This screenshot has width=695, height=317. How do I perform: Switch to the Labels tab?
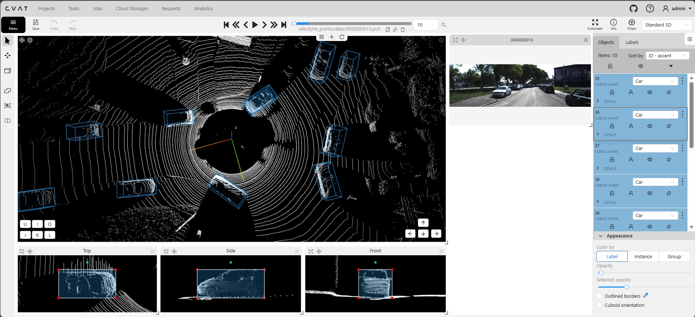632,42
